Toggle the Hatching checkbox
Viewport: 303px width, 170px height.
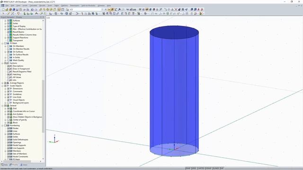pos(9,75)
